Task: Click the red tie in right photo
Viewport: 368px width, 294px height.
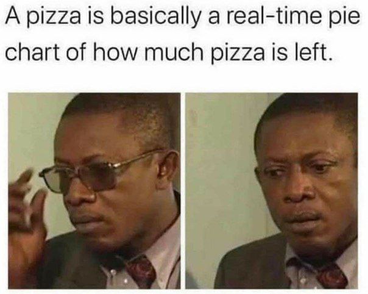Action: click(332, 277)
